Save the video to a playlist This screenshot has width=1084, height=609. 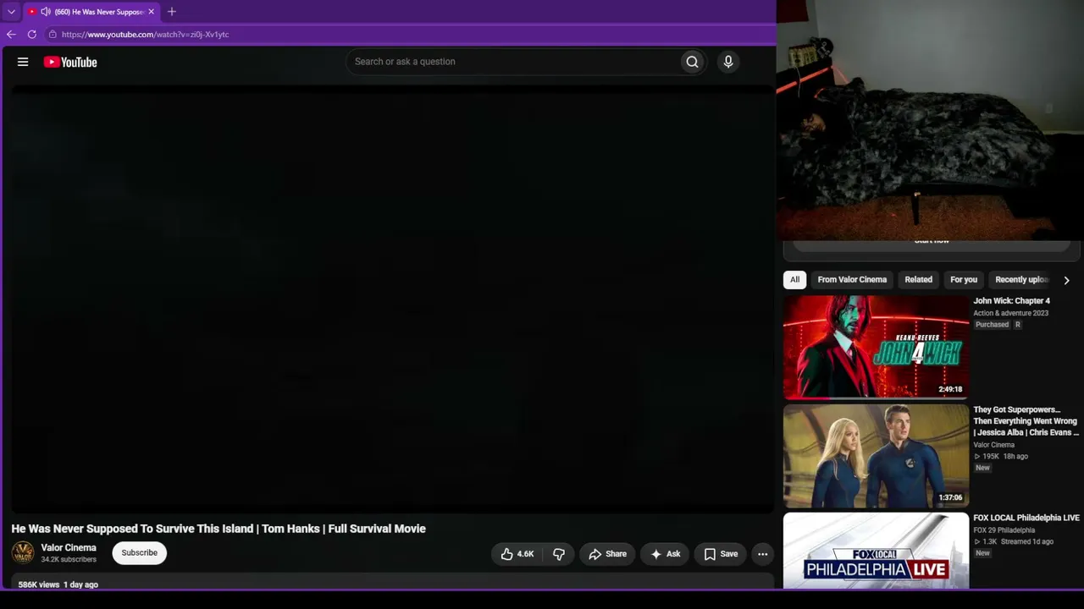pyautogui.click(x=721, y=554)
